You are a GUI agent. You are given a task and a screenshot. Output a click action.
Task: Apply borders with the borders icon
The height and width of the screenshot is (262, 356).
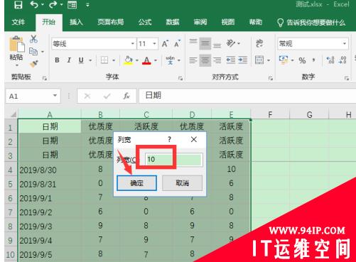pyautogui.click(x=104, y=60)
